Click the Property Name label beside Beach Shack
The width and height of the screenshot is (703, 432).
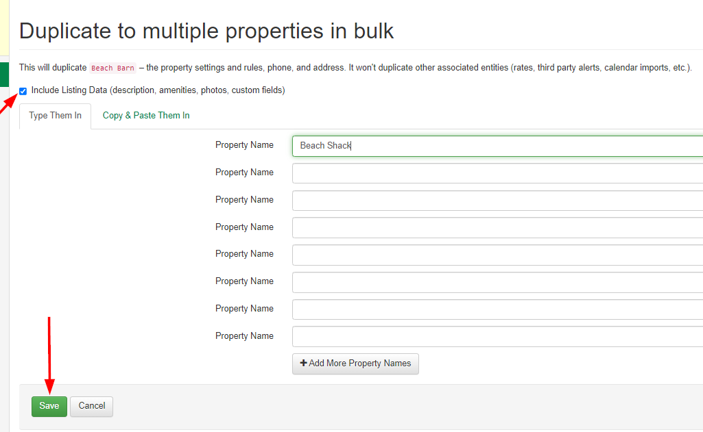(244, 145)
